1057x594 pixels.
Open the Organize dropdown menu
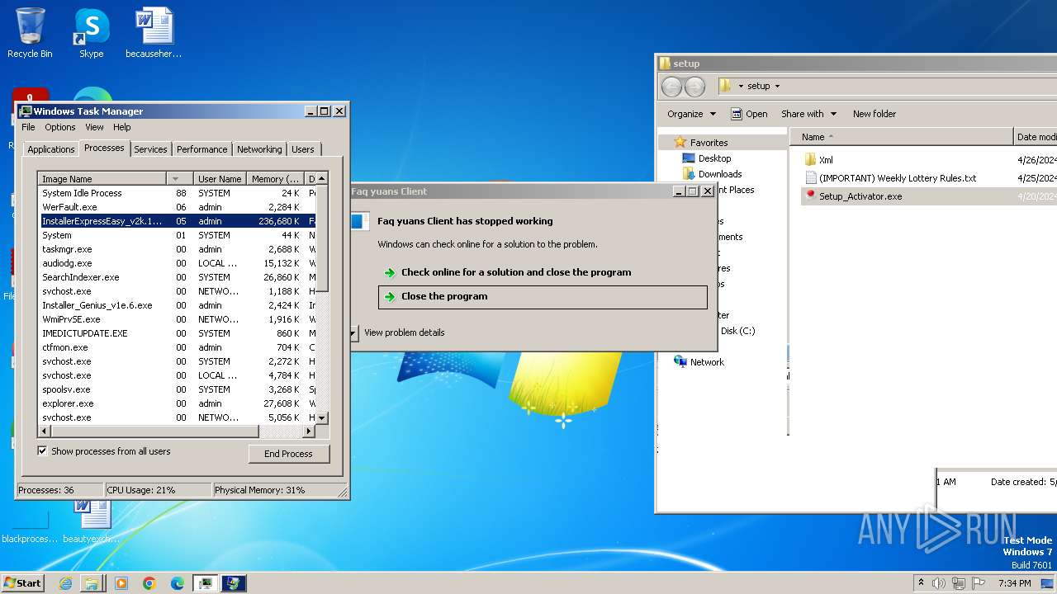691,114
